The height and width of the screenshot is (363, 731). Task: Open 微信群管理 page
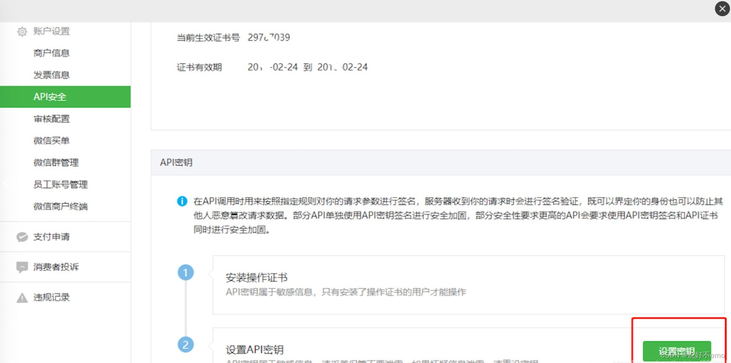tap(56, 163)
